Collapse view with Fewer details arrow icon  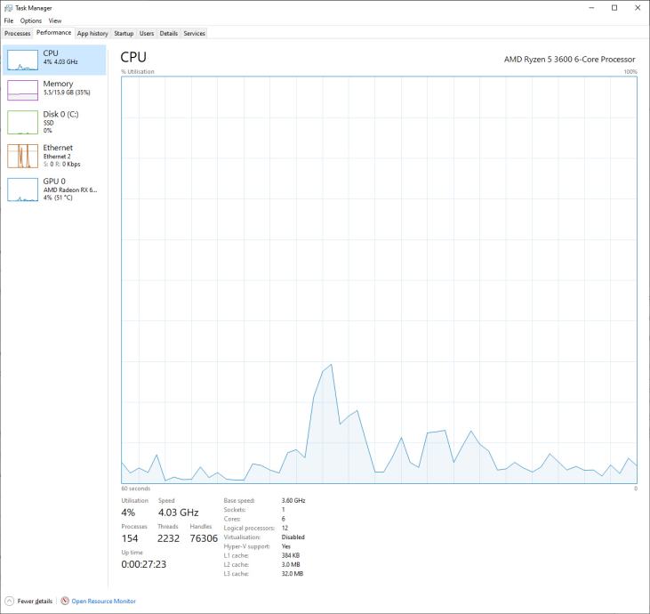[x=9, y=601]
